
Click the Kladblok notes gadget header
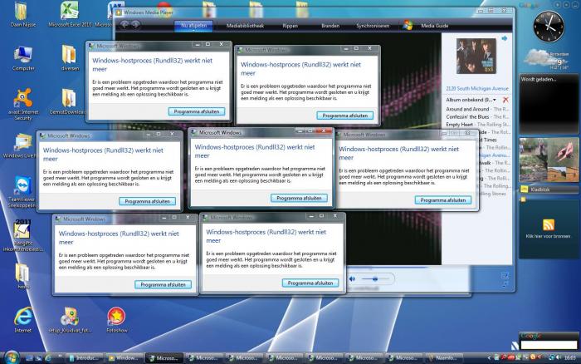[x=548, y=189]
